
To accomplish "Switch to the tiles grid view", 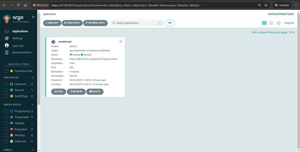I will (x=264, y=23).
